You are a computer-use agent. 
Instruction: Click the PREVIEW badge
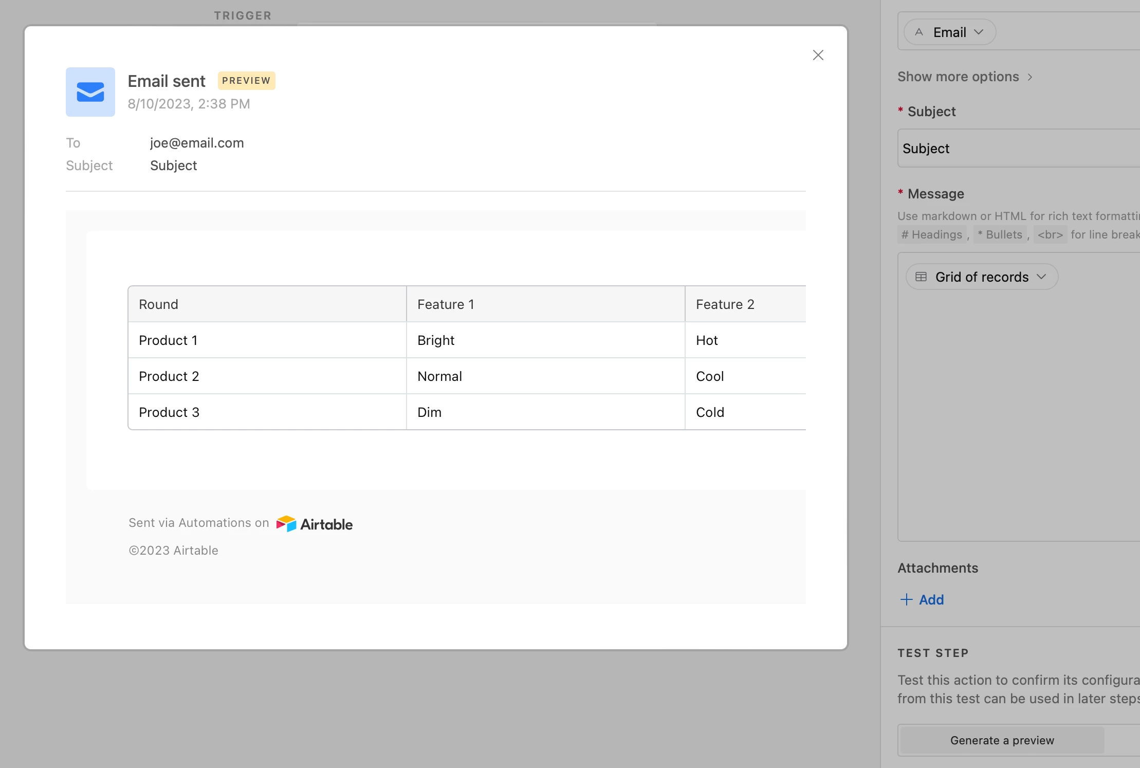point(246,81)
